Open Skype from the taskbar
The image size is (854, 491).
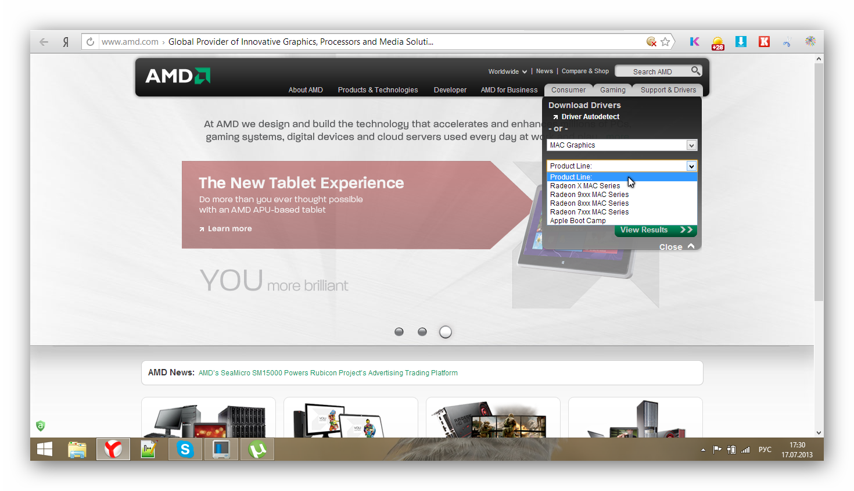[x=185, y=449]
